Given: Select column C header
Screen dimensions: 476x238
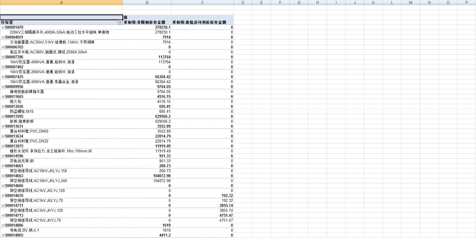Looking at the screenshot, I should click(x=202, y=2).
